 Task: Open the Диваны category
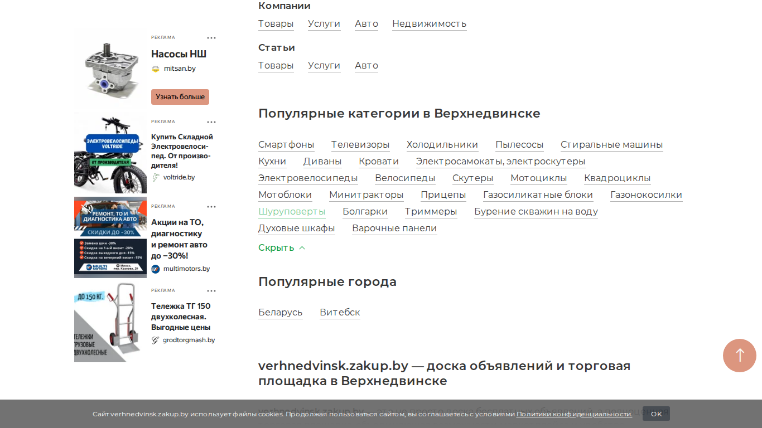322,162
